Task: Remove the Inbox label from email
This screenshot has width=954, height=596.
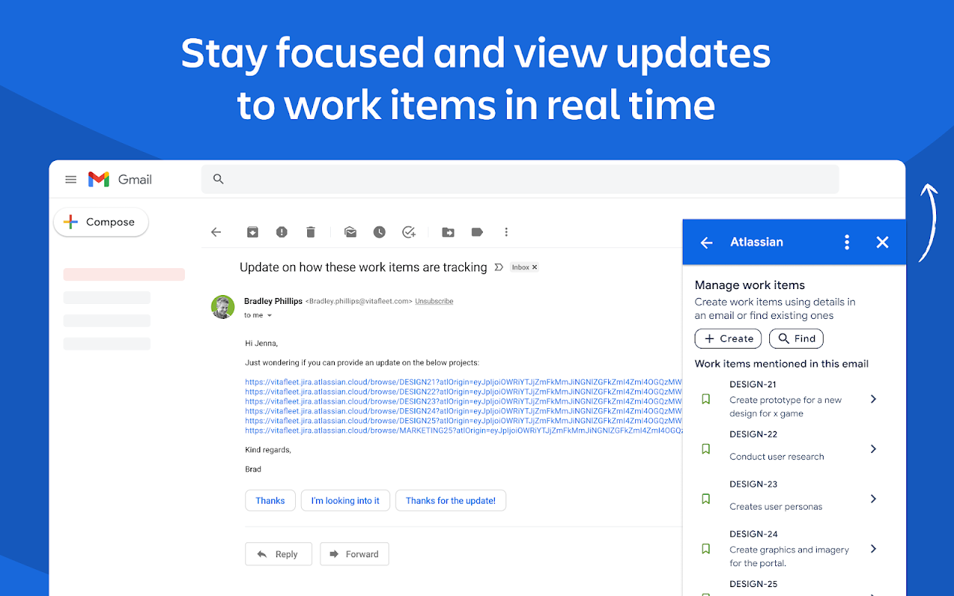Action: [x=534, y=267]
